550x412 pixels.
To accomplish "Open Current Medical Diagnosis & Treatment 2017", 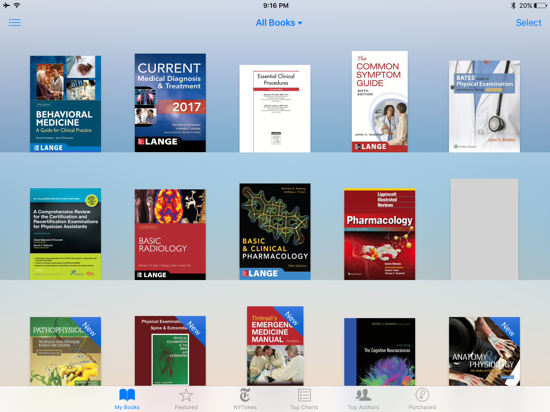I will (x=170, y=103).
